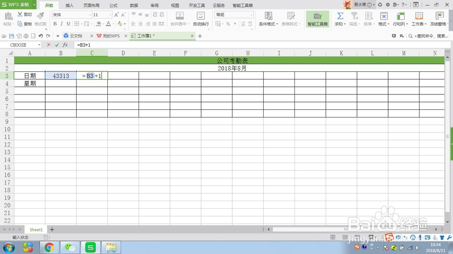This screenshot has height=254, width=453.
Task: Toggle Italic formatting (I)
Action: [x=62, y=24]
